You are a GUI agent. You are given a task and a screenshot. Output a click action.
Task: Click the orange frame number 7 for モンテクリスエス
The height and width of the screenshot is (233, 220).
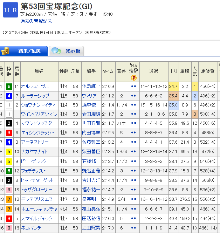[9, 199]
